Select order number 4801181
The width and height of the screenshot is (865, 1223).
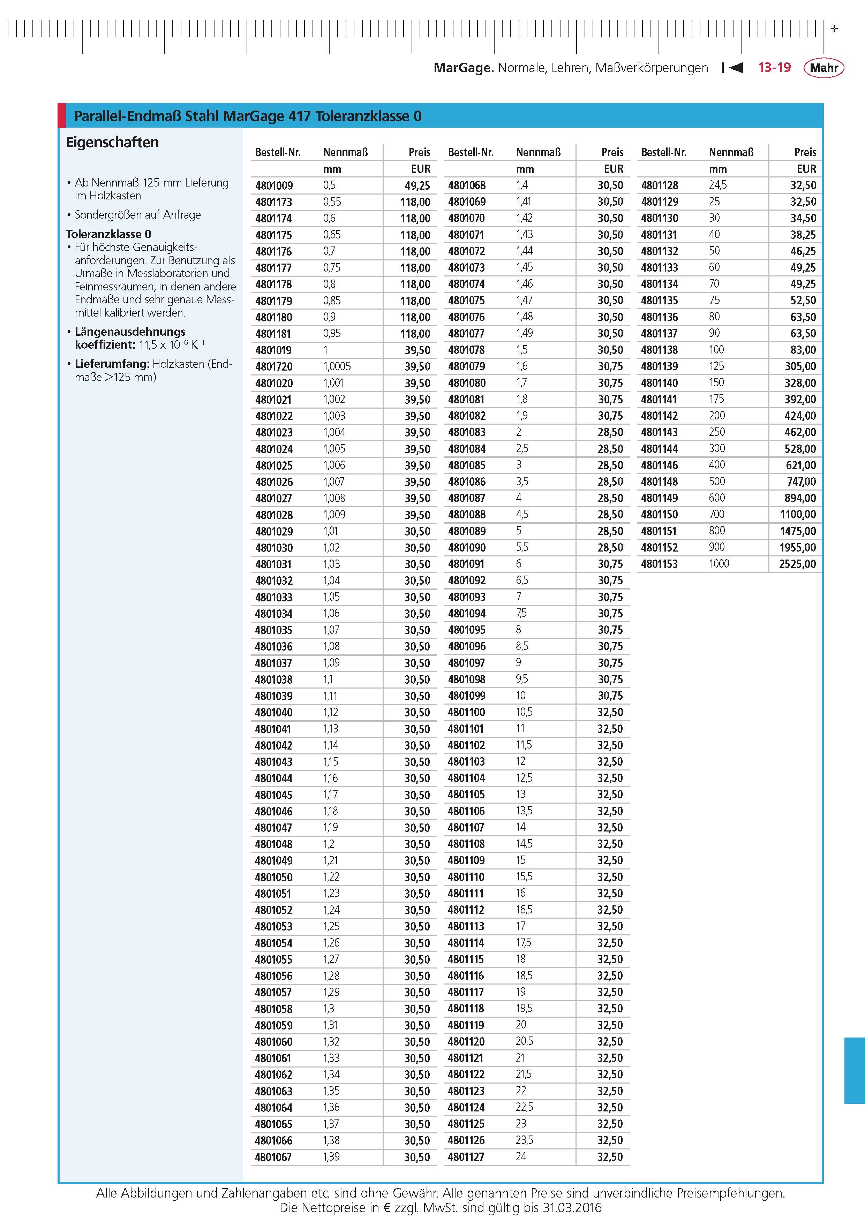[x=274, y=334]
